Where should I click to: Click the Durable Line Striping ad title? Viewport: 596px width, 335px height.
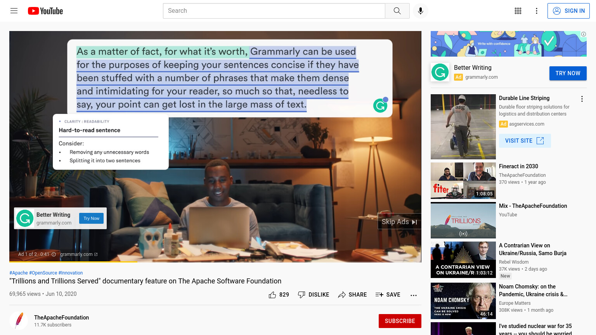tap(524, 98)
